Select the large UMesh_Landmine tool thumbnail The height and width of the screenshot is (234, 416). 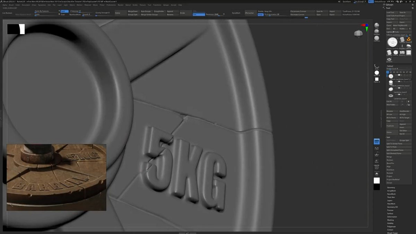392,43
